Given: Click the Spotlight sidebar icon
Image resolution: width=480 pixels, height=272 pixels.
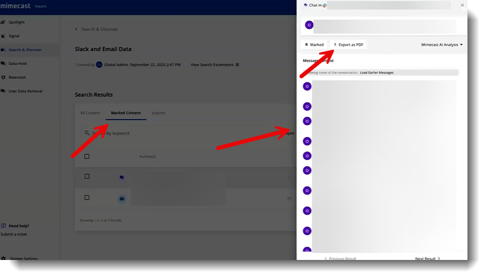Looking at the screenshot, I should pyautogui.click(x=3, y=22).
